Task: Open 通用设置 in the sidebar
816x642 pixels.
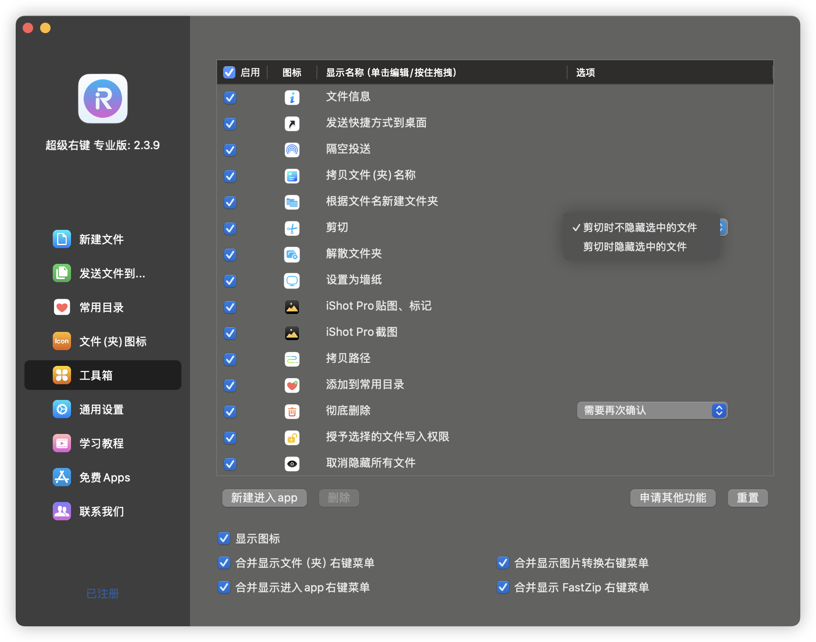Action: tap(102, 410)
